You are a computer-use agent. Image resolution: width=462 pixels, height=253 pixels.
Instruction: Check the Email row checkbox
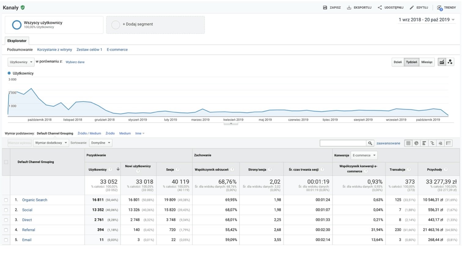(x=6, y=240)
